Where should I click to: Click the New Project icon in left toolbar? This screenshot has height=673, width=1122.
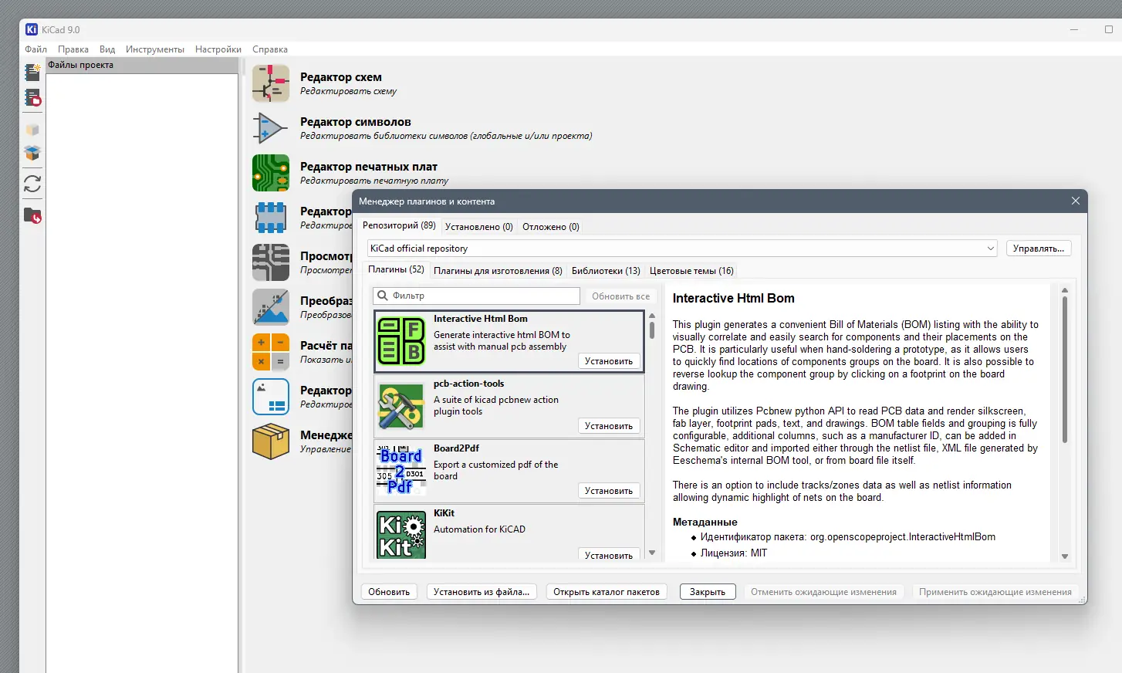(x=32, y=72)
